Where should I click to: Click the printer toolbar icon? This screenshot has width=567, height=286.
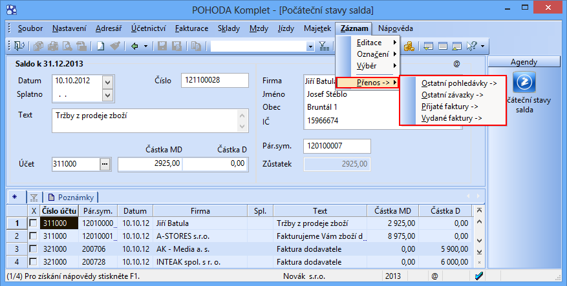[x=53, y=46]
